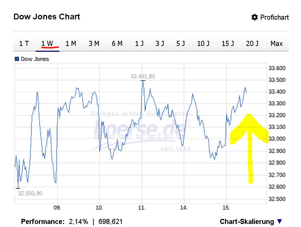View the Max chart range
301x227 pixels.
pyautogui.click(x=276, y=44)
